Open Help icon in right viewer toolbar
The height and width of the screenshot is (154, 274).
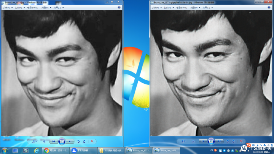point(269,8)
